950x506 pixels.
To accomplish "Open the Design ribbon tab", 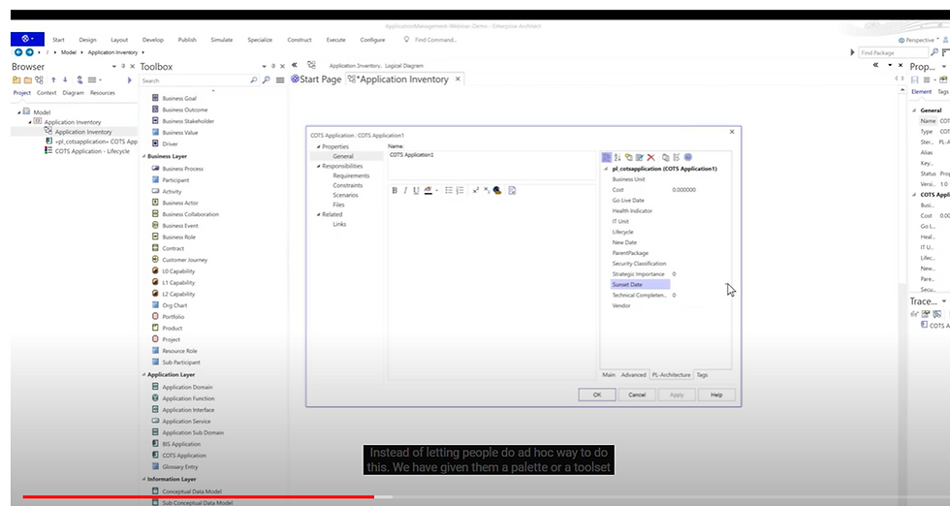I will [x=87, y=40].
